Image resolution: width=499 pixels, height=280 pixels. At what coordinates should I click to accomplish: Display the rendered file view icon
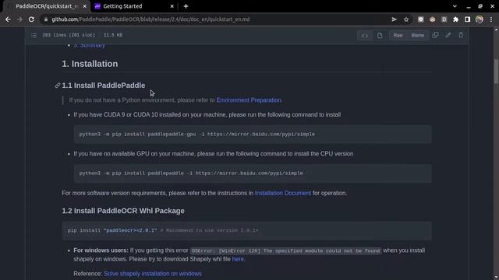380,35
